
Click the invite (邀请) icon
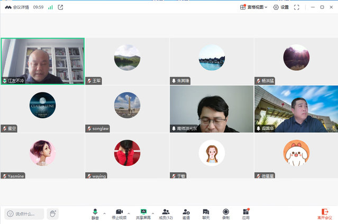(186, 213)
